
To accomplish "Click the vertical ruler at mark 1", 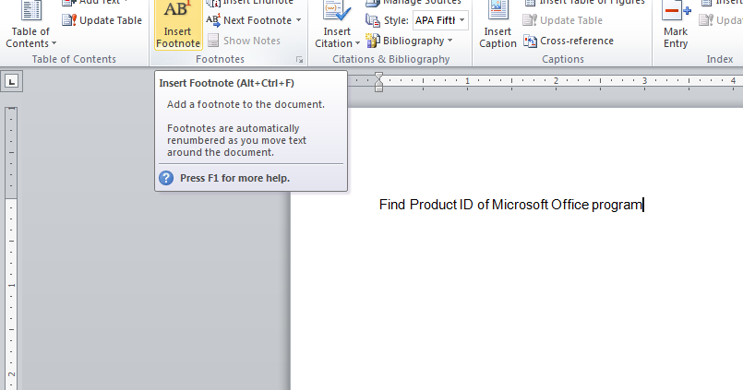I will click(x=11, y=286).
